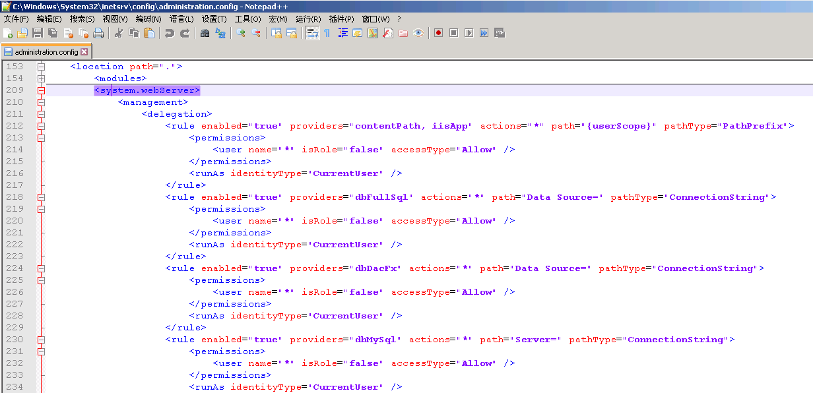The height and width of the screenshot is (393, 813).
Task: Click the Copy toolbar icon
Action: pos(134,33)
